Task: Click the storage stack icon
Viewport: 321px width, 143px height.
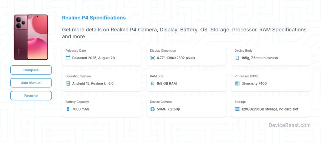Action: pos(237,109)
